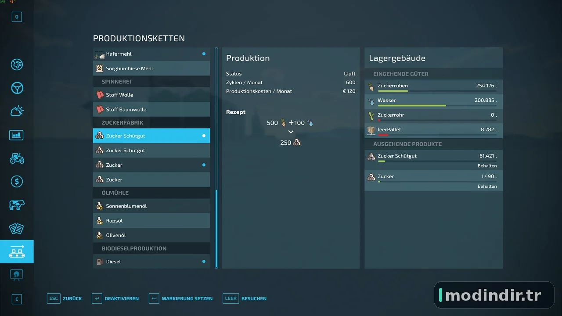Click the PRODUKTIONSKETTEN page title
This screenshot has width=562, height=316.
[139, 39]
